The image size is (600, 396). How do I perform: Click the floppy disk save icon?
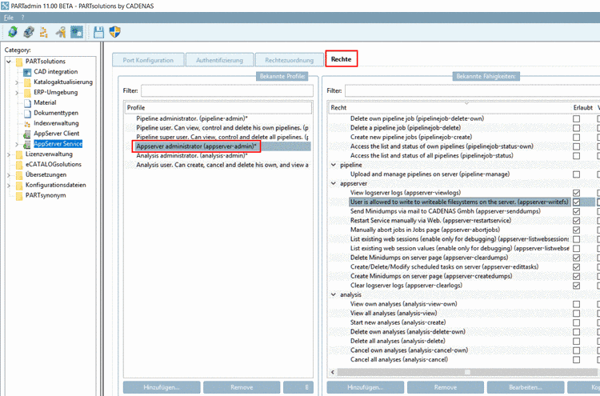[98, 32]
